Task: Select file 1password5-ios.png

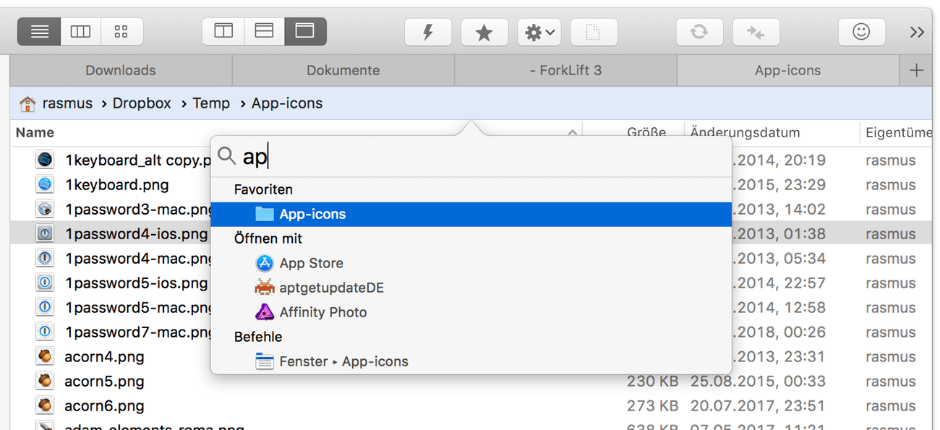Action: [137, 283]
